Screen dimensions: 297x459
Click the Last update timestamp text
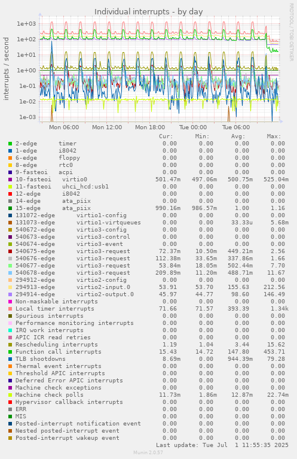click(222, 445)
